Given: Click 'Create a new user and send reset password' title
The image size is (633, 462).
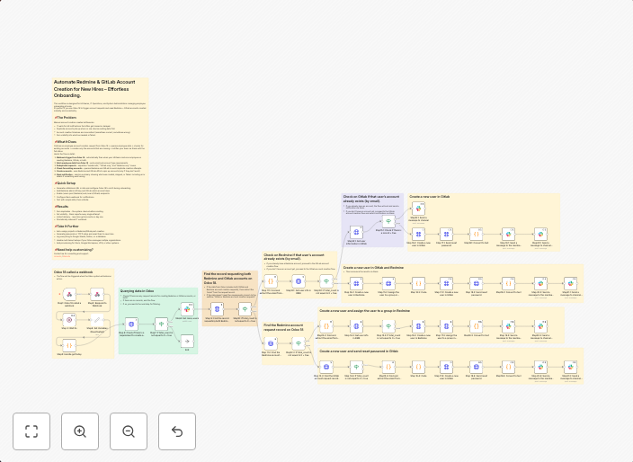Looking at the screenshot, I should (x=359, y=351).
